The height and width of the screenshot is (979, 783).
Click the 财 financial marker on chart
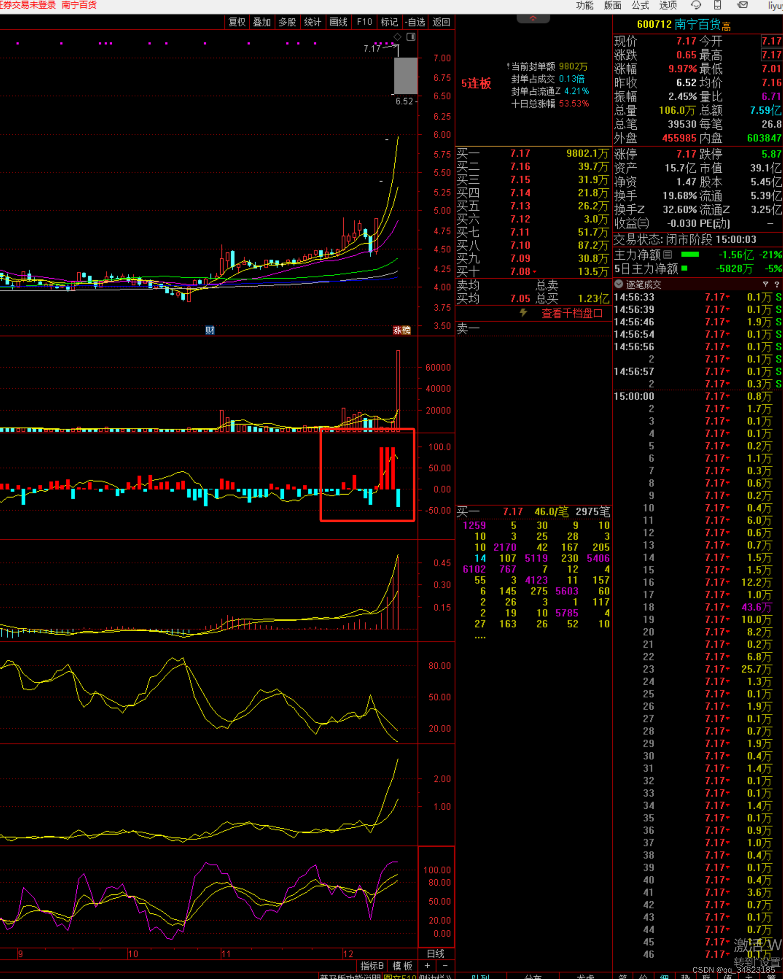[210, 330]
